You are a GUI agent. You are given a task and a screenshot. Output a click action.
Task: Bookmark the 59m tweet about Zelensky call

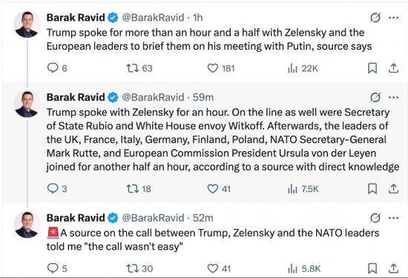coord(372,188)
